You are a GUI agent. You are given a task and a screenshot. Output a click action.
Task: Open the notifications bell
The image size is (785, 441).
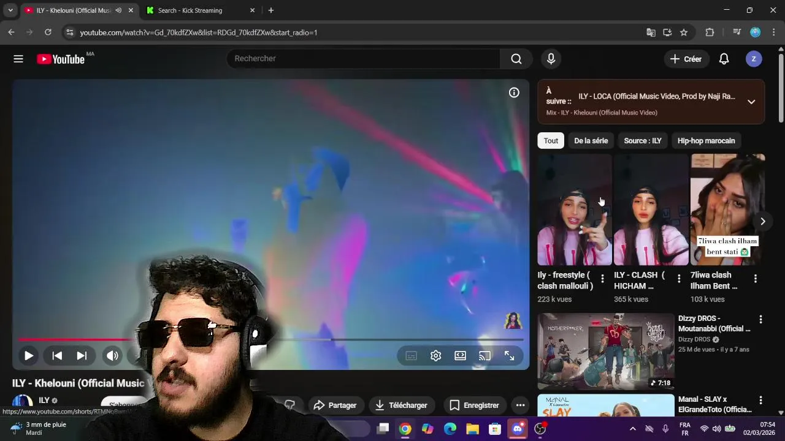[724, 59]
